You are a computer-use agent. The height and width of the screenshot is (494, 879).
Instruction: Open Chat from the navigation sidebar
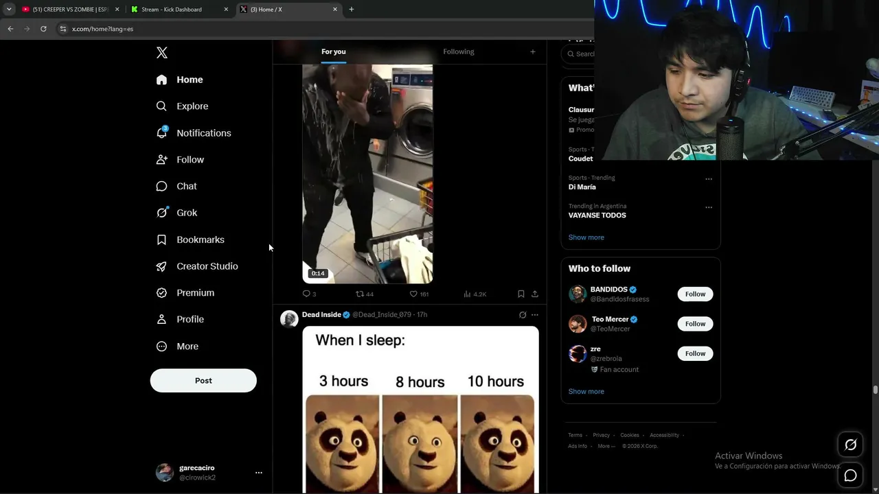pos(176,186)
